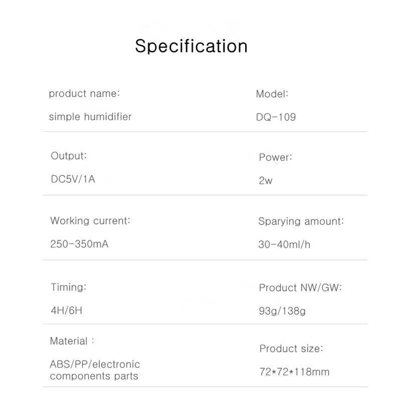Select the 'Timing:' label
The height and width of the screenshot is (416, 401).
(69, 287)
